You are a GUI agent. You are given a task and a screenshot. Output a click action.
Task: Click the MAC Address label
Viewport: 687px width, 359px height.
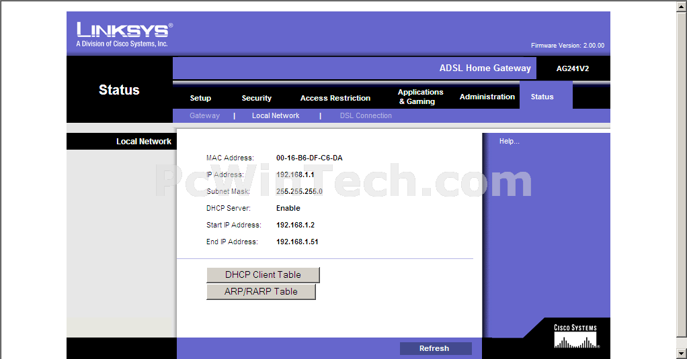(230, 158)
